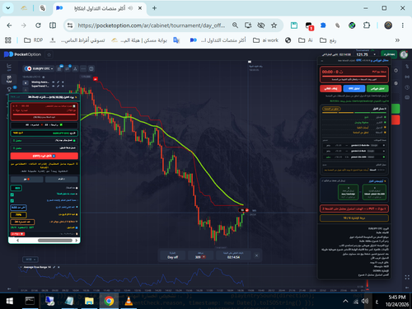Open the multi-chart layout icon in the chart toolbar
The width and height of the screenshot is (412, 309).
pos(91,68)
